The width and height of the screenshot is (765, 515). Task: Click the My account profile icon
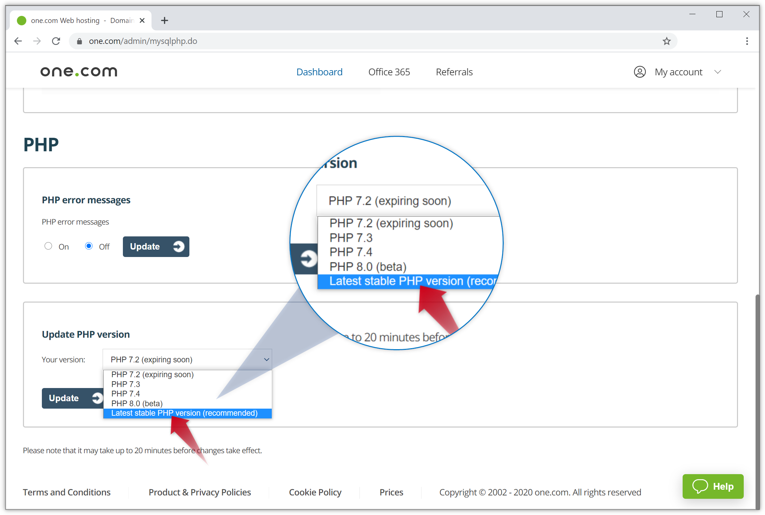click(x=640, y=72)
